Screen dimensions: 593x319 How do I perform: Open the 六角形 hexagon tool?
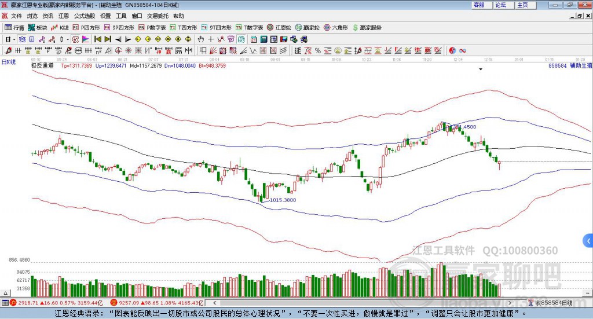(336, 28)
